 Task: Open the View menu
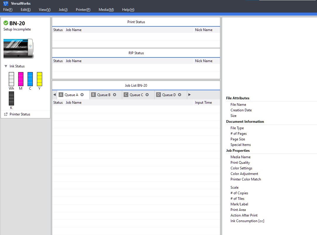pyautogui.click(x=45, y=10)
